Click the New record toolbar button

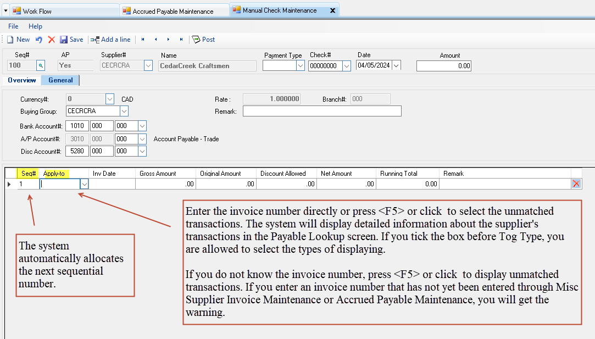(18, 40)
